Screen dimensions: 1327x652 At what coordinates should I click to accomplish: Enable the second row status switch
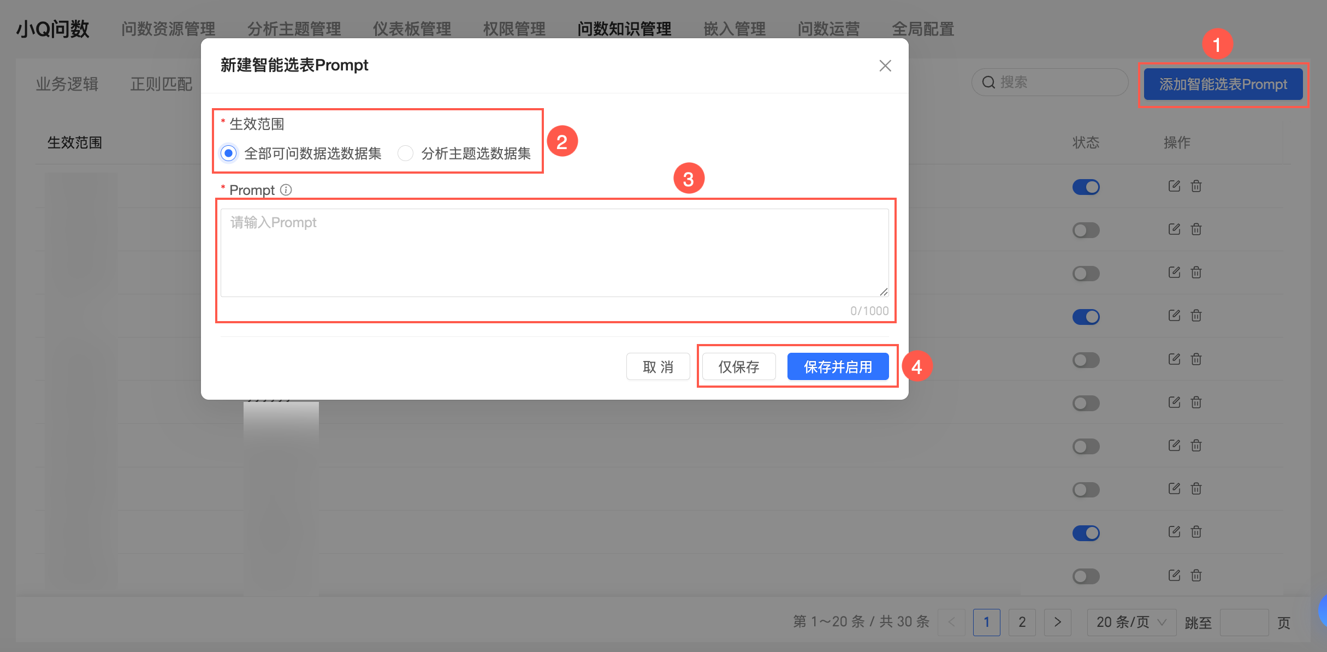click(1086, 230)
